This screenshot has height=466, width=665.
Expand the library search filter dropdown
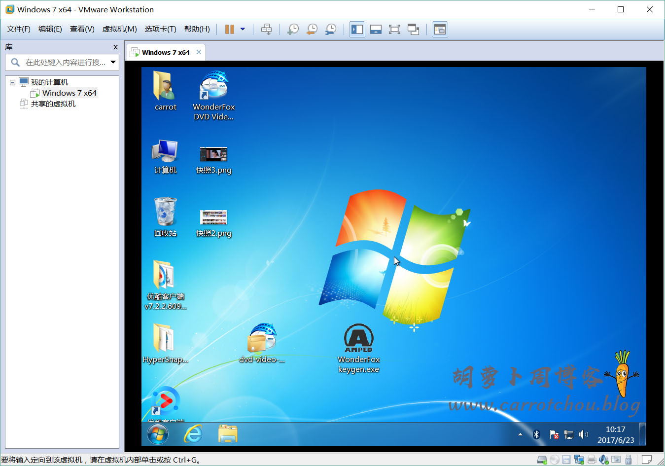click(x=113, y=62)
